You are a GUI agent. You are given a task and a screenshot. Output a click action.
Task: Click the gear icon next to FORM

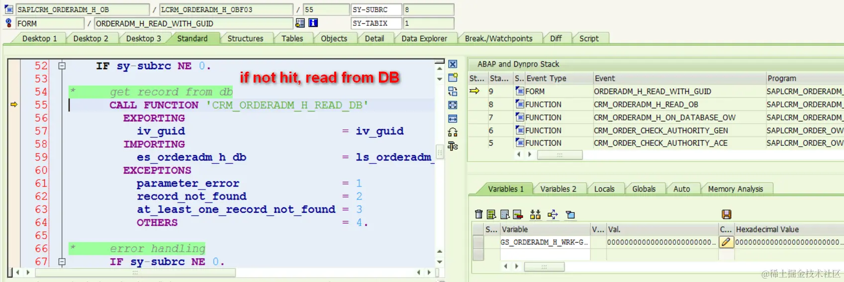coord(8,23)
